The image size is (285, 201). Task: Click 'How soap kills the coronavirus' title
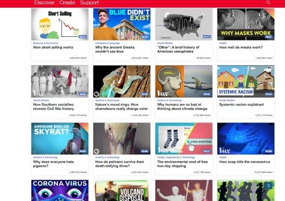pyautogui.click(x=245, y=162)
